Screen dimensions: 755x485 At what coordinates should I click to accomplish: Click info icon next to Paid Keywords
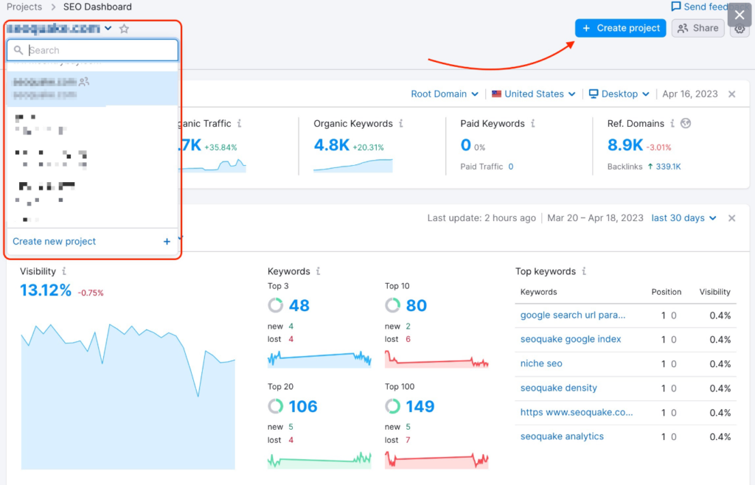pyautogui.click(x=533, y=124)
